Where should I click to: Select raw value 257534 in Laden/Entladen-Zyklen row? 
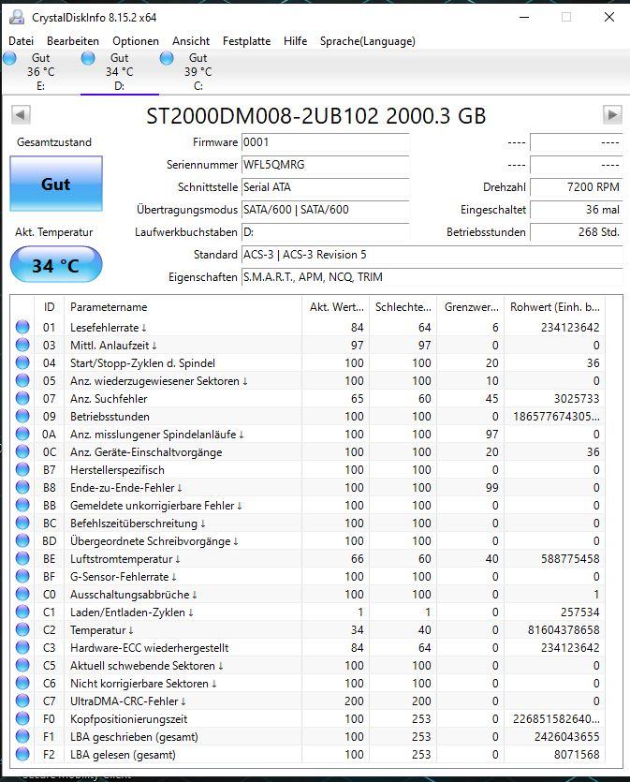tap(579, 612)
